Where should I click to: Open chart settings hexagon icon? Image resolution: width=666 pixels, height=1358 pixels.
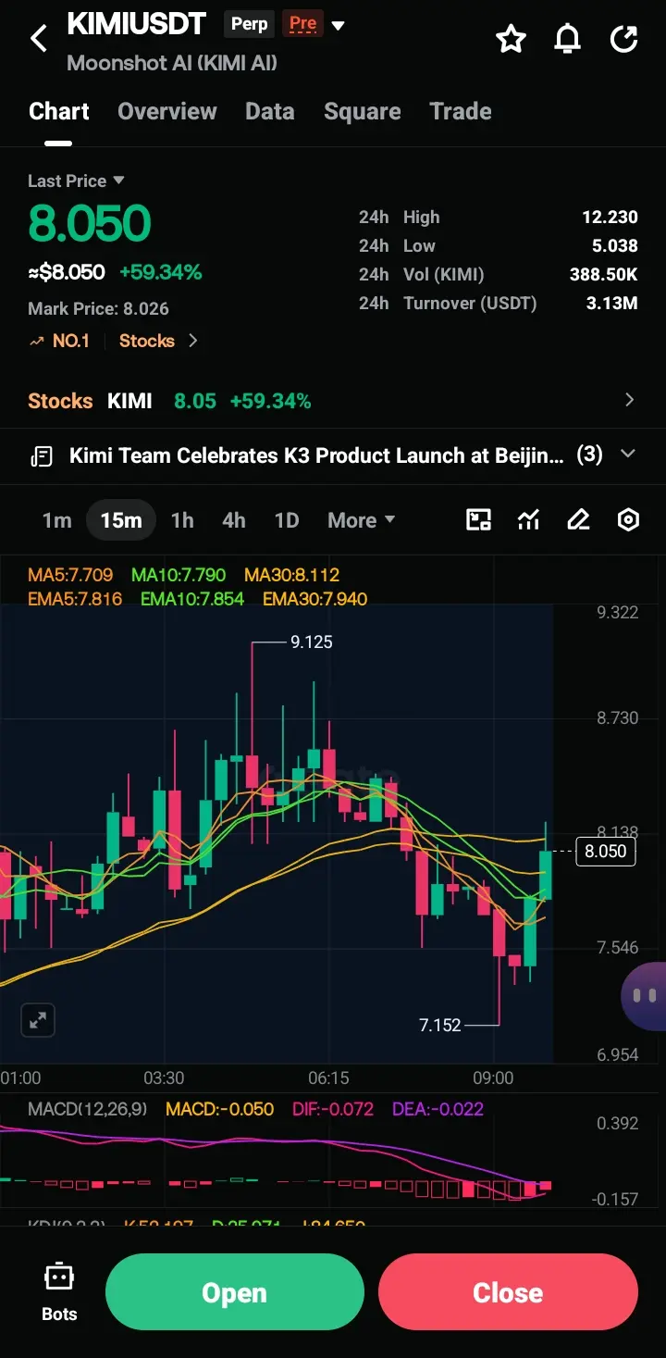628,520
